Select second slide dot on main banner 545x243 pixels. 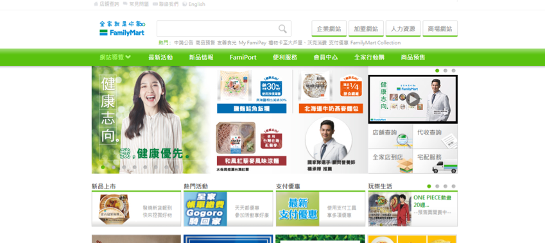tap(114, 167)
